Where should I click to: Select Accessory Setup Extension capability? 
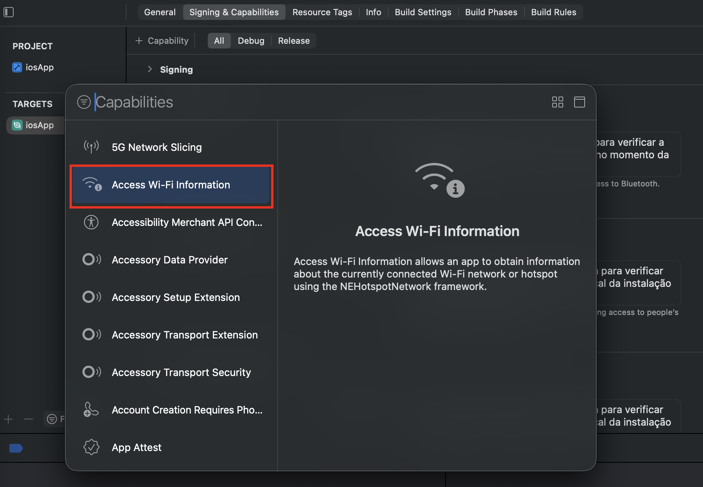[172, 297]
